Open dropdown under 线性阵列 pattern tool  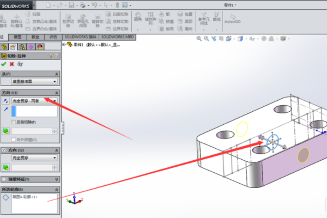click(x=150, y=30)
